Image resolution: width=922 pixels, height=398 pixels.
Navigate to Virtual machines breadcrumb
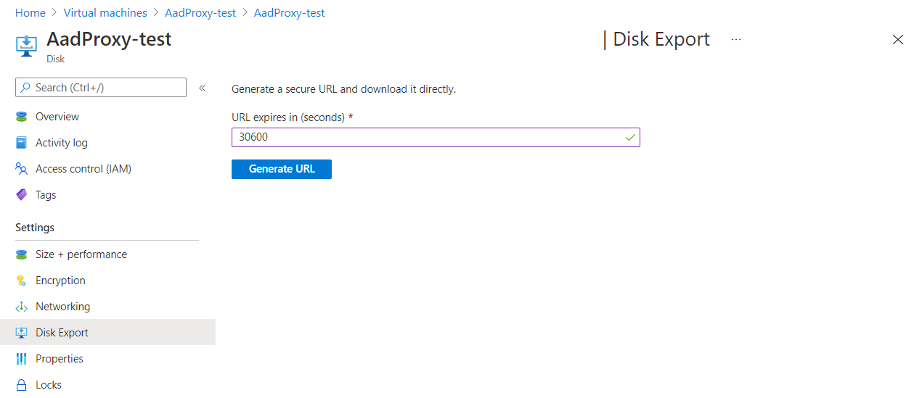click(x=105, y=13)
